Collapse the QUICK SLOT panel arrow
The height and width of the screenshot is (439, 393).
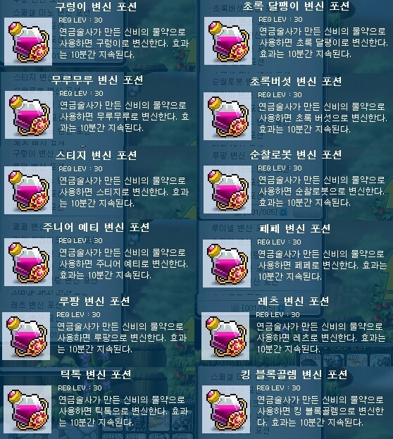(x=326, y=349)
